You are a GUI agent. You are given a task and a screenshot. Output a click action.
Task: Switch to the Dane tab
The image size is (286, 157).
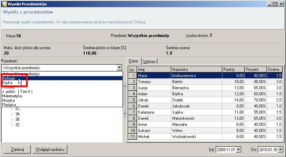coord(133,61)
